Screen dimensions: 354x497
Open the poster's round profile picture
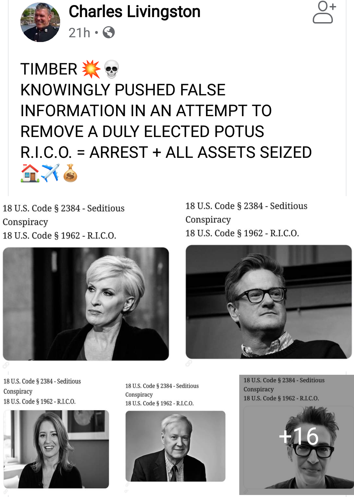click(40, 22)
